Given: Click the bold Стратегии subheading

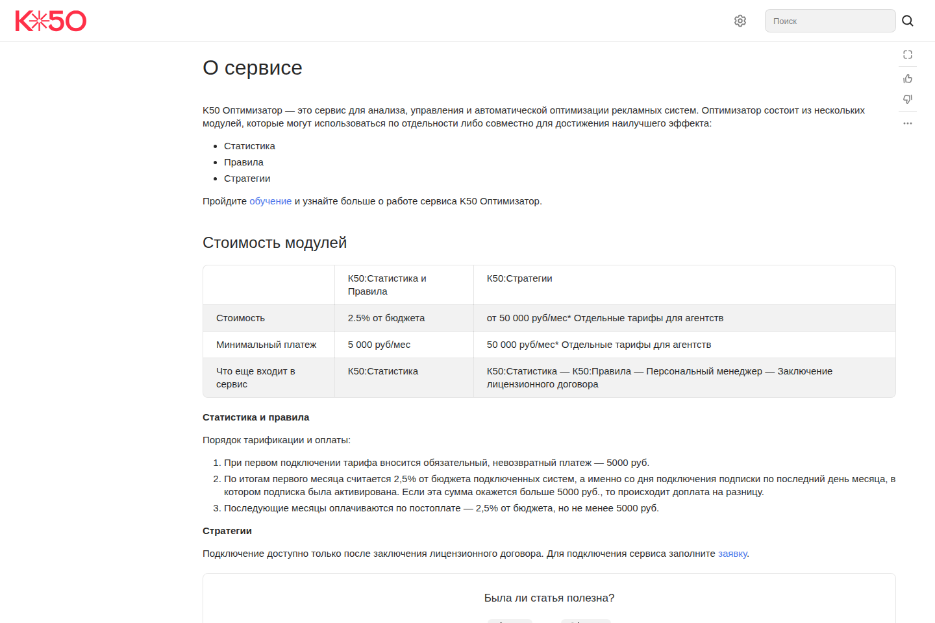Looking at the screenshot, I should coord(227,531).
